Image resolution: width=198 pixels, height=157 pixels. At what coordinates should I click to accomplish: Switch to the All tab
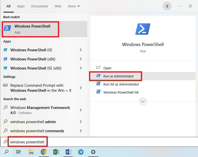pyautogui.click(x=8, y=6)
